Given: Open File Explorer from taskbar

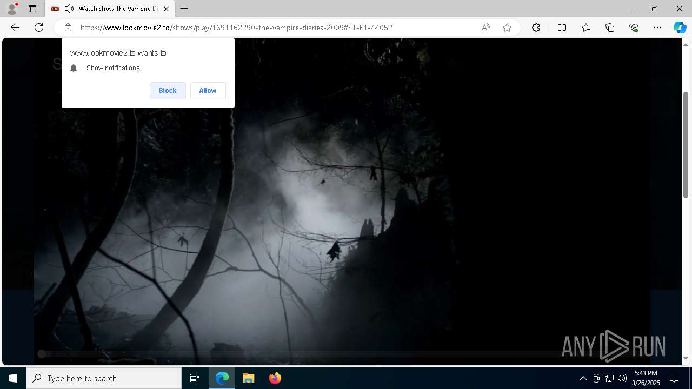Looking at the screenshot, I should tap(248, 378).
